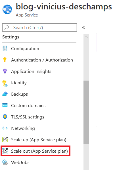115x170 pixels.
Task: Click the search magnifier icon
Action: pyautogui.click(x=7, y=28)
